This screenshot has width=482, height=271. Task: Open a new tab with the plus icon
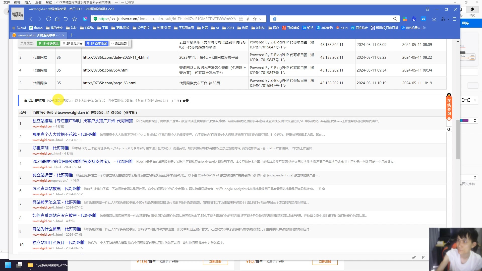point(72,35)
